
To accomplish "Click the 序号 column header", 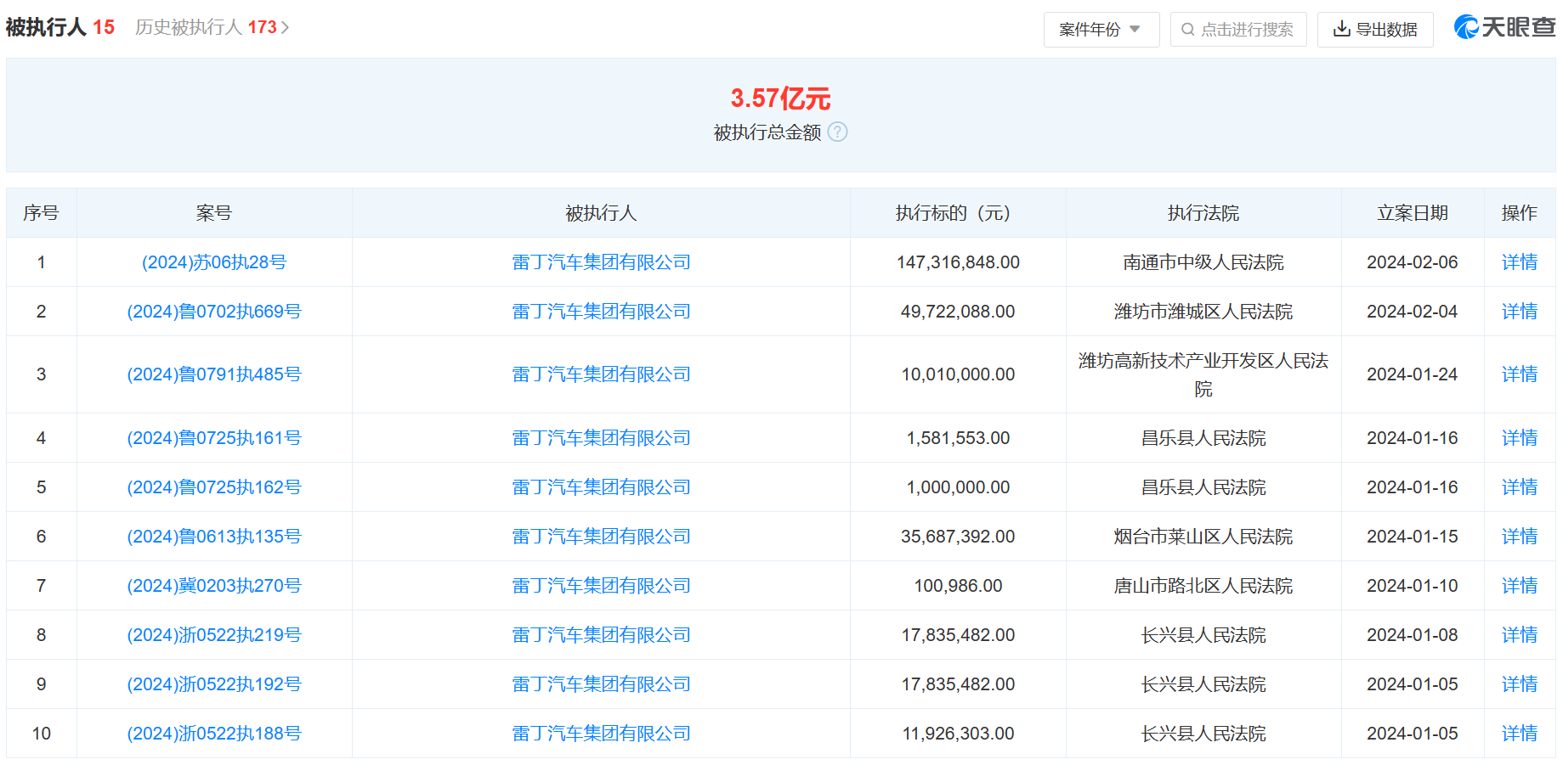I will 41,213.
